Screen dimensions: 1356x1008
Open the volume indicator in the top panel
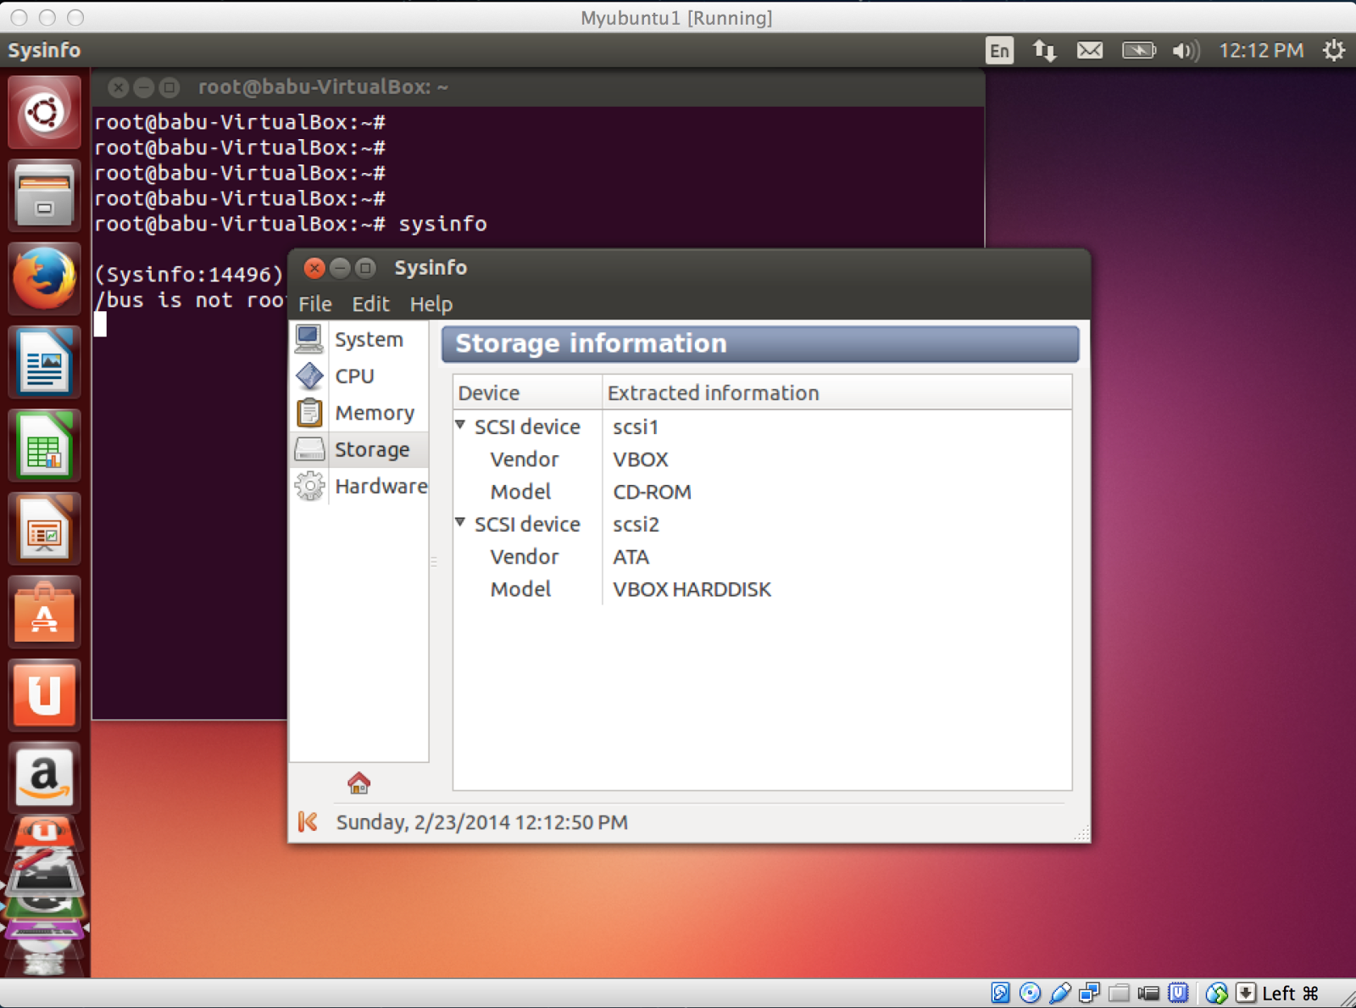pos(1185,51)
